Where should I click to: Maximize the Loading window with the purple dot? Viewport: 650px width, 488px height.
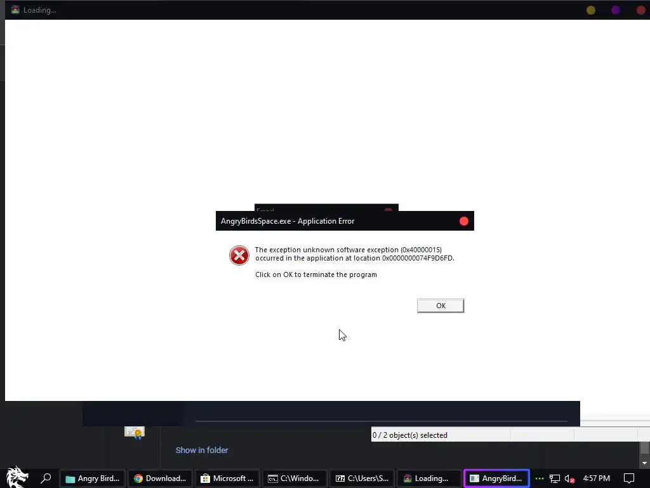(616, 10)
